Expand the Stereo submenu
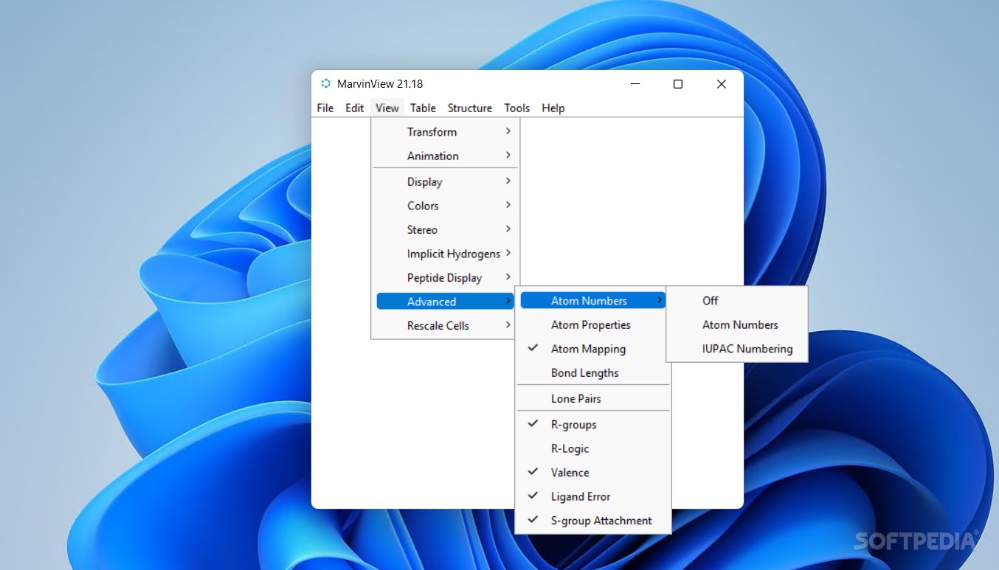 tap(445, 229)
